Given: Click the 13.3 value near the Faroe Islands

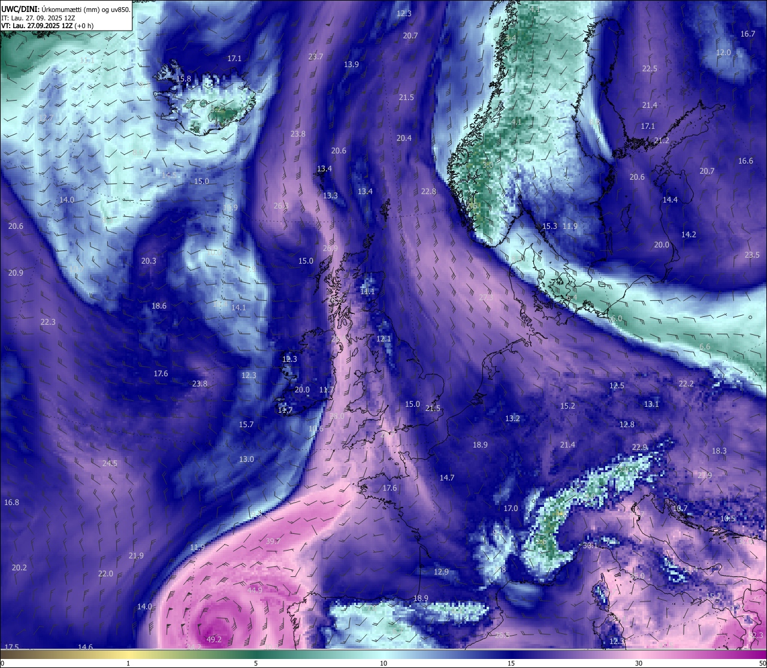Looking at the screenshot, I should pyautogui.click(x=330, y=196).
